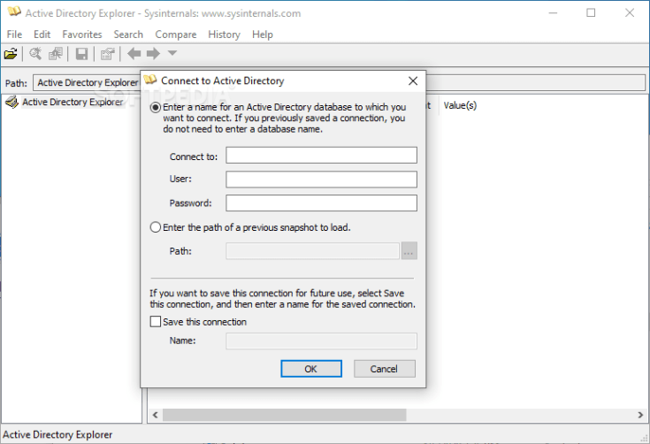
Task: Click the Back arrow toolbar icon
Action: pyautogui.click(x=134, y=53)
